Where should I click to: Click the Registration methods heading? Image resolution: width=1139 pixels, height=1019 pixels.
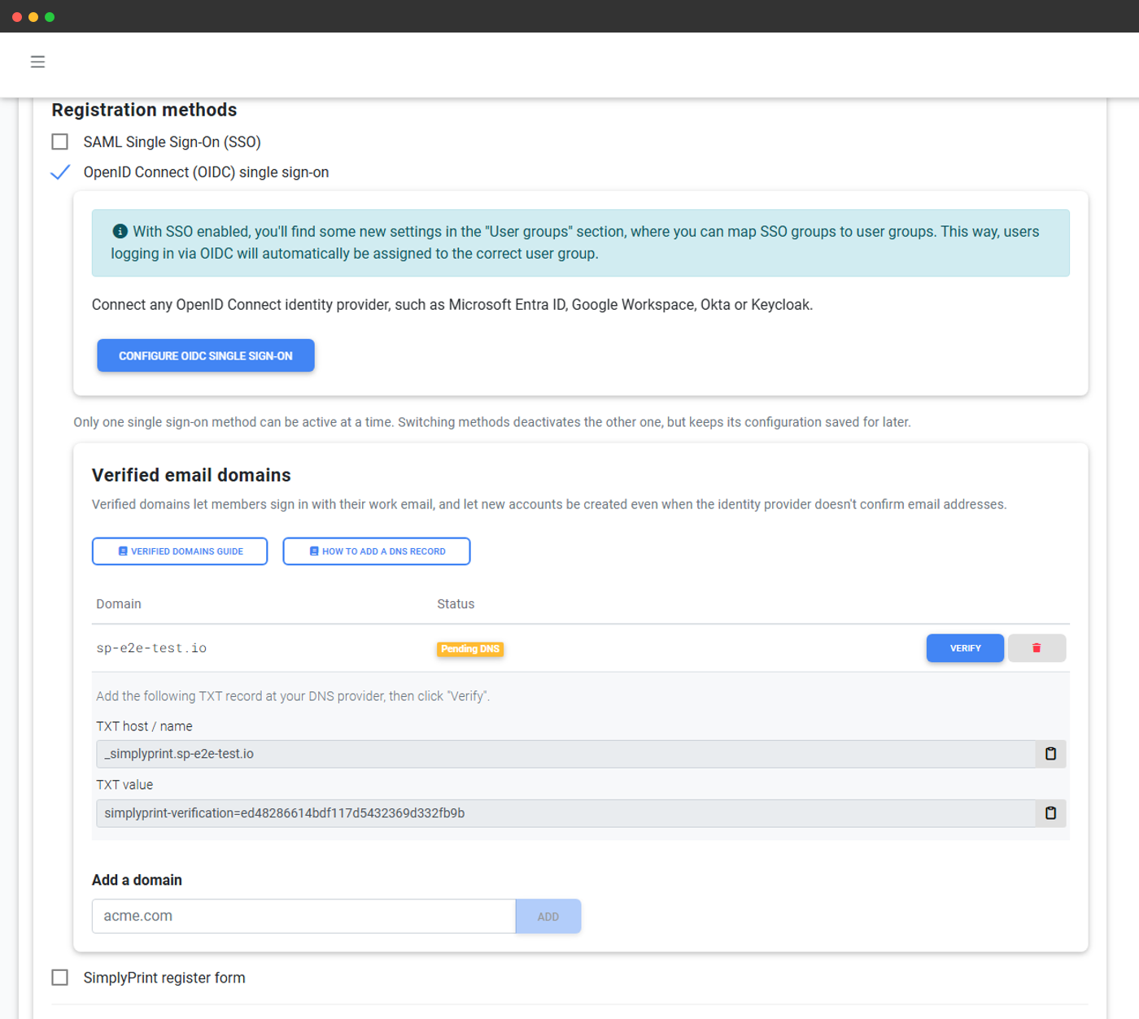(144, 110)
